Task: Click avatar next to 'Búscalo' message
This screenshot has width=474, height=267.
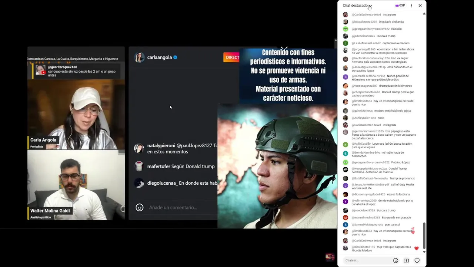Action: click(346, 29)
